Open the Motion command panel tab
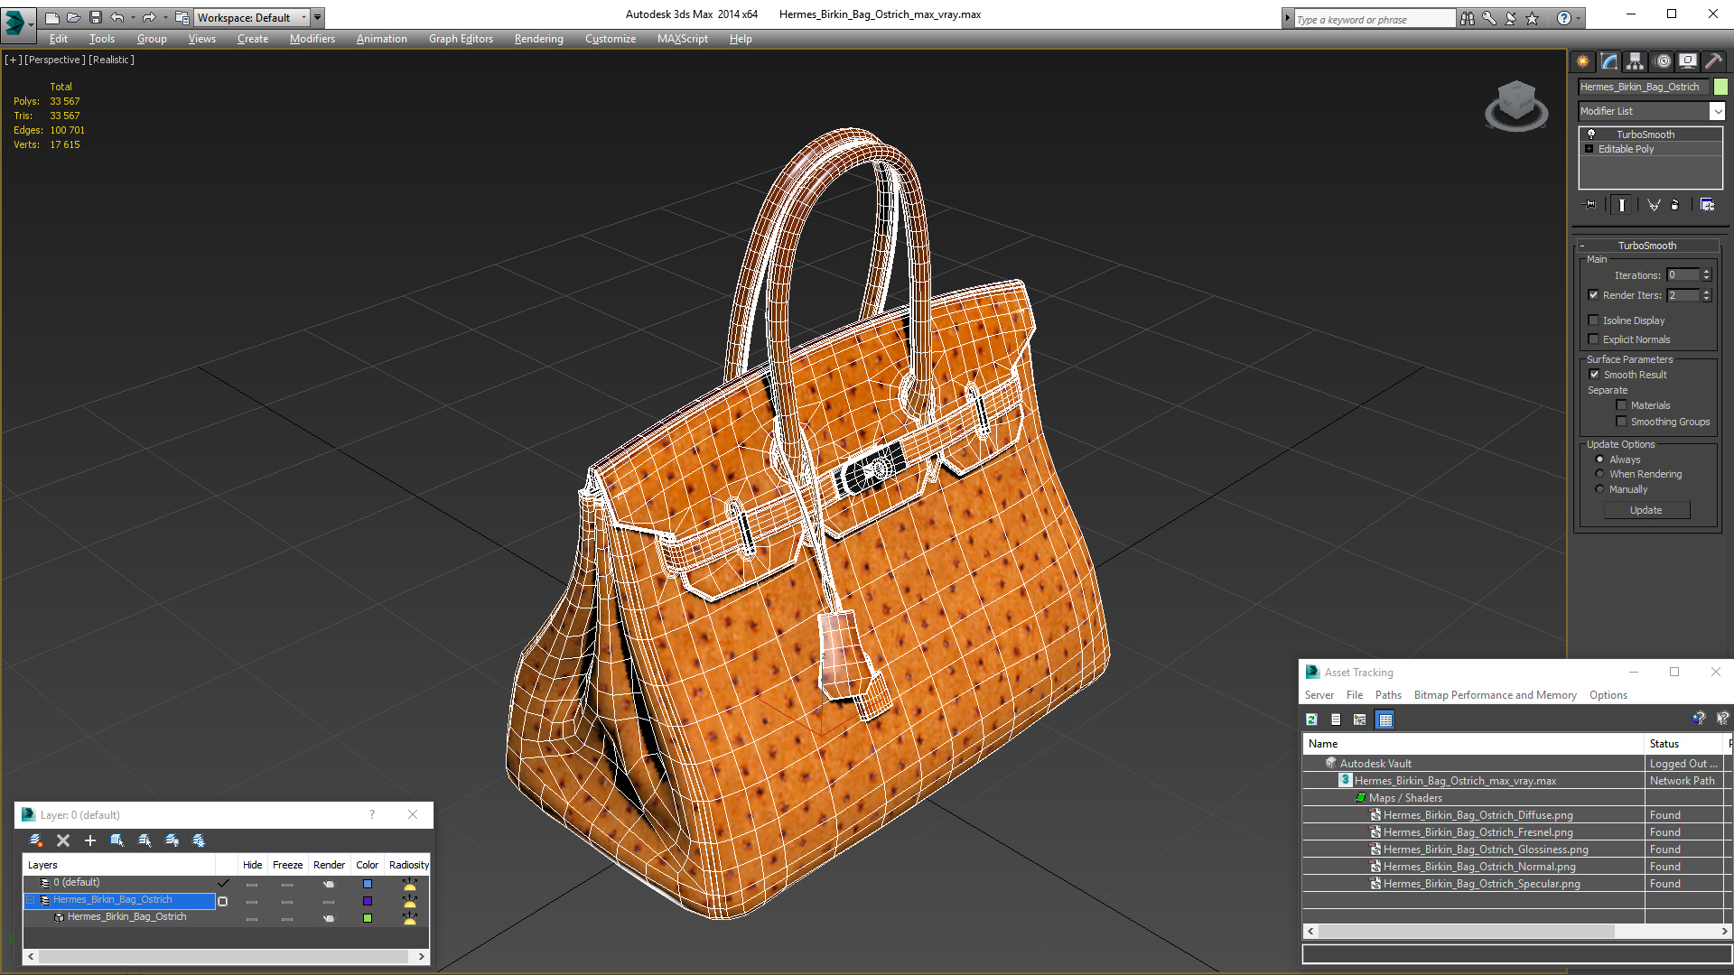 (1663, 61)
